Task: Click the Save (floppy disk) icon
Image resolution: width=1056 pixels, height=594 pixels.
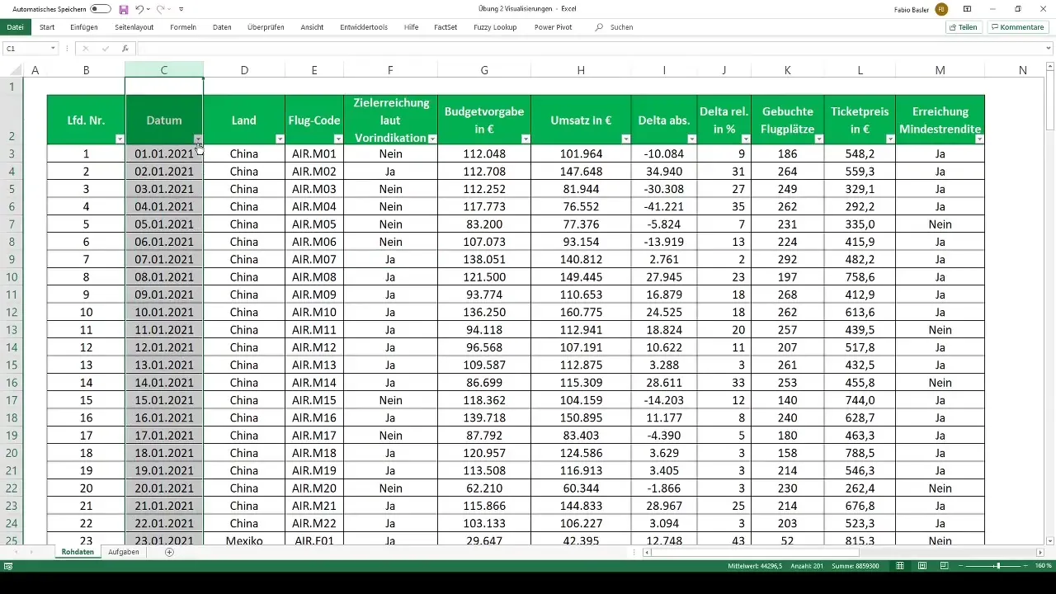Action: click(x=124, y=9)
